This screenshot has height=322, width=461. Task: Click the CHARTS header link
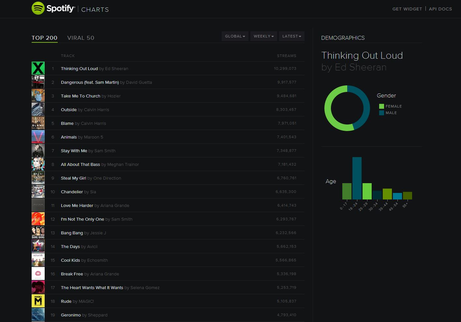(95, 9)
